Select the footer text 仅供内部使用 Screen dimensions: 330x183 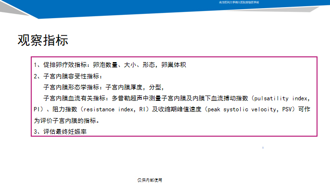click(150, 180)
